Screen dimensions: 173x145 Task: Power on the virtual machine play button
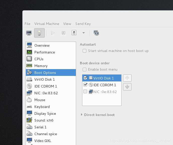click(53, 33)
